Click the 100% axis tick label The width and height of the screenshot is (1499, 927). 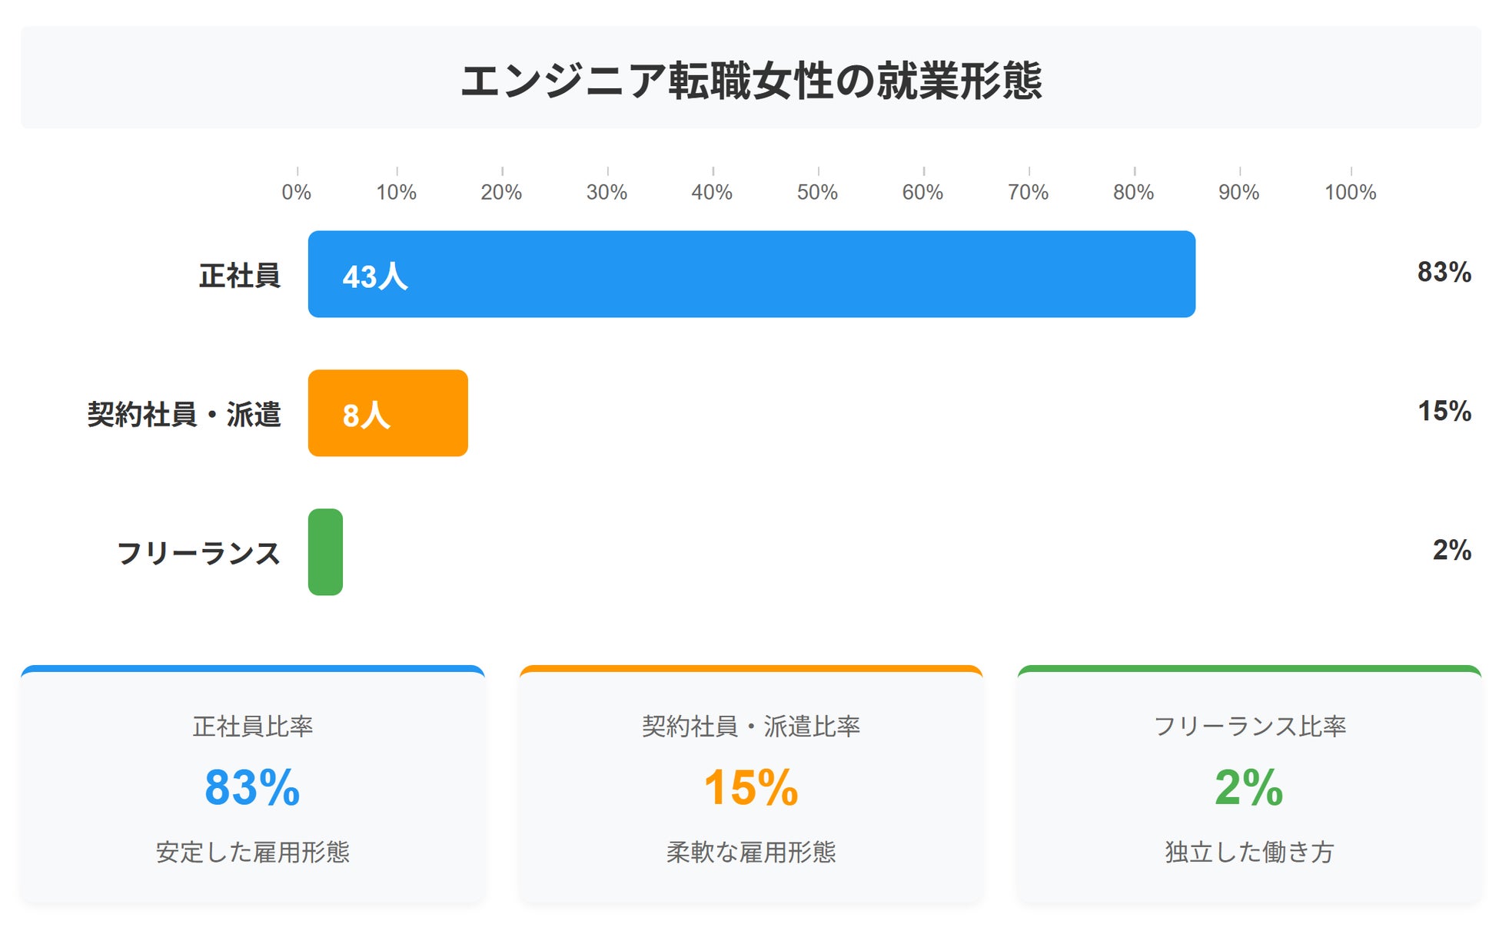click(1350, 192)
